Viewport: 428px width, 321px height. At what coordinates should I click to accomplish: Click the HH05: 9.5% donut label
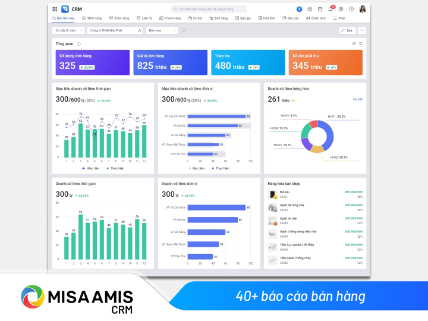289,116
